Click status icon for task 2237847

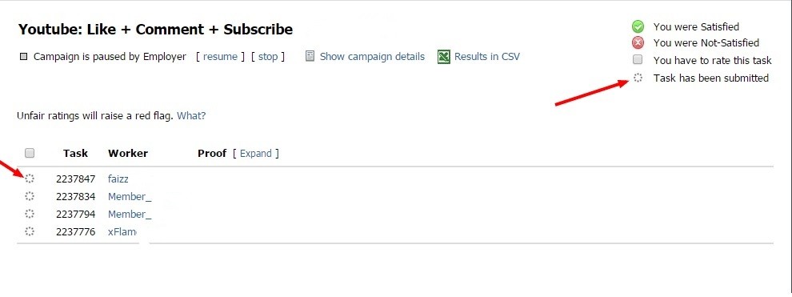(x=30, y=179)
